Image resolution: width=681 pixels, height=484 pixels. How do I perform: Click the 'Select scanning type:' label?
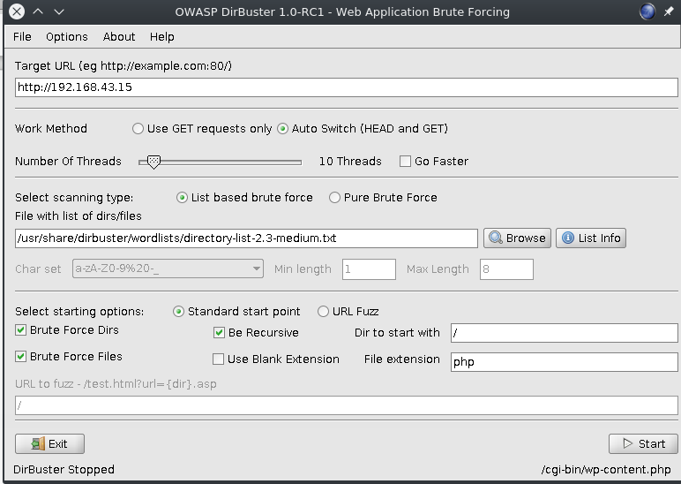(x=74, y=198)
